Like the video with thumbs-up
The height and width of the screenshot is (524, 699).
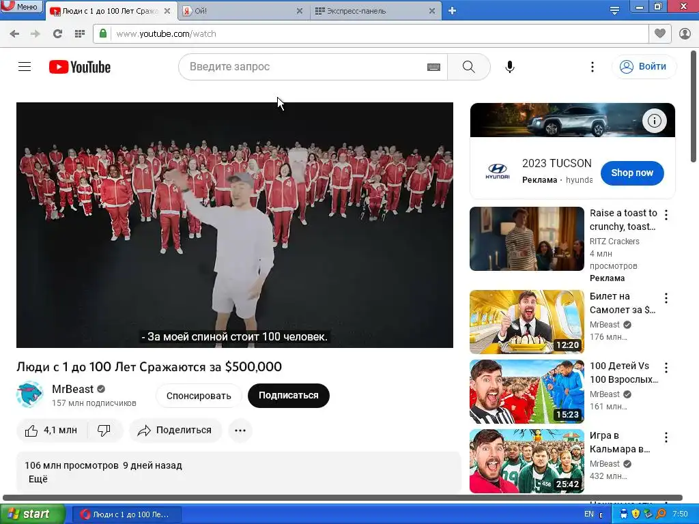click(x=51, y=431)
